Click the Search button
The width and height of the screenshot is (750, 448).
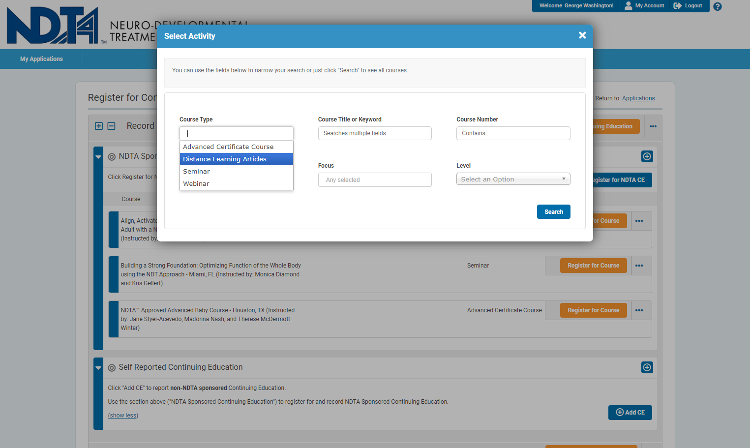pyautogui.click(x=553, y=211)
